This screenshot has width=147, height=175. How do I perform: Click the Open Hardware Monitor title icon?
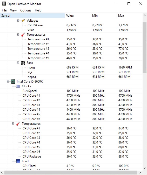(4, 4)
